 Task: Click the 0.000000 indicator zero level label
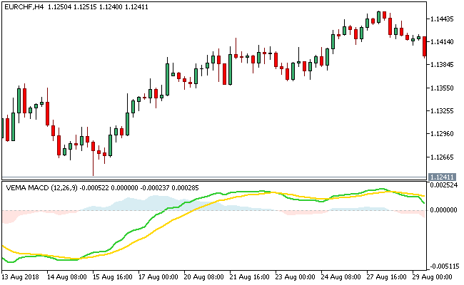pos(443,210)
